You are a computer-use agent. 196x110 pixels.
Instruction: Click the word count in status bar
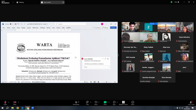click(13, 82)
